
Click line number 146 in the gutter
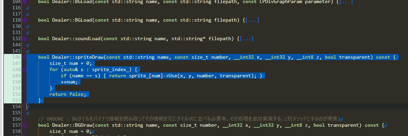coord(17,57)
